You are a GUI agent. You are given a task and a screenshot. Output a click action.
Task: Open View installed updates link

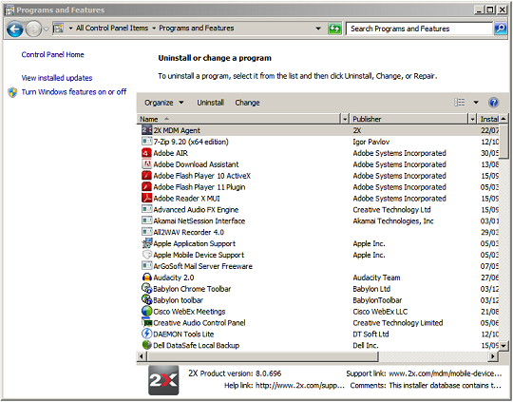(57, 78)
